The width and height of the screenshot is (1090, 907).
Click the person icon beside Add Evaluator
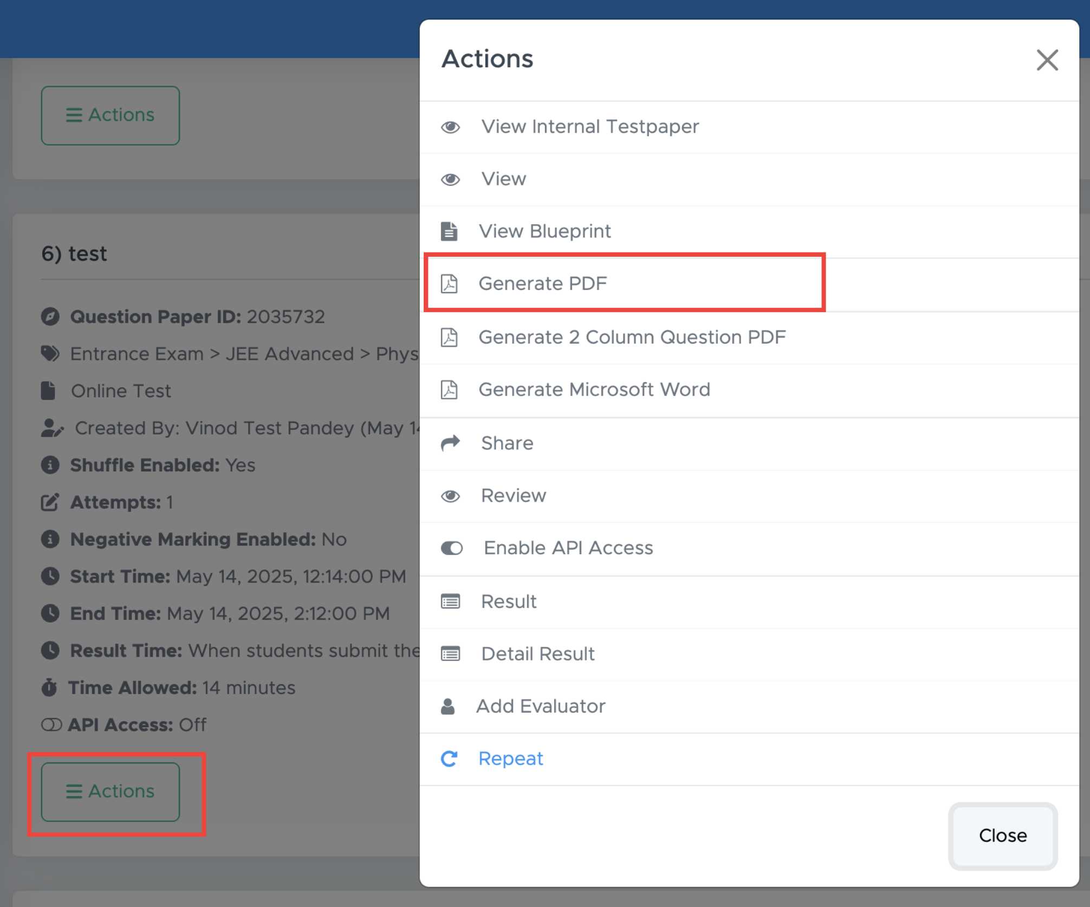tap(448, 707)
